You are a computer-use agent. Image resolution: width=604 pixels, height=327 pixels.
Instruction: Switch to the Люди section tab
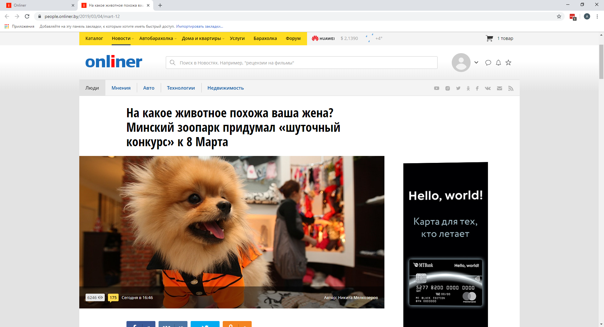coord(92,88)
